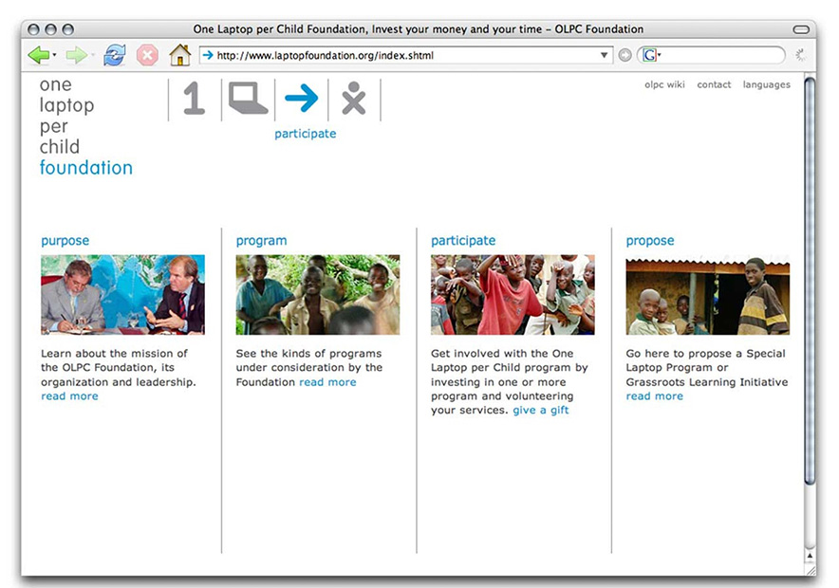The image size is (839, 588).
Task: Open the Back button history dropdown arrow
Action: pyautogui.click(x=55, y=56)
